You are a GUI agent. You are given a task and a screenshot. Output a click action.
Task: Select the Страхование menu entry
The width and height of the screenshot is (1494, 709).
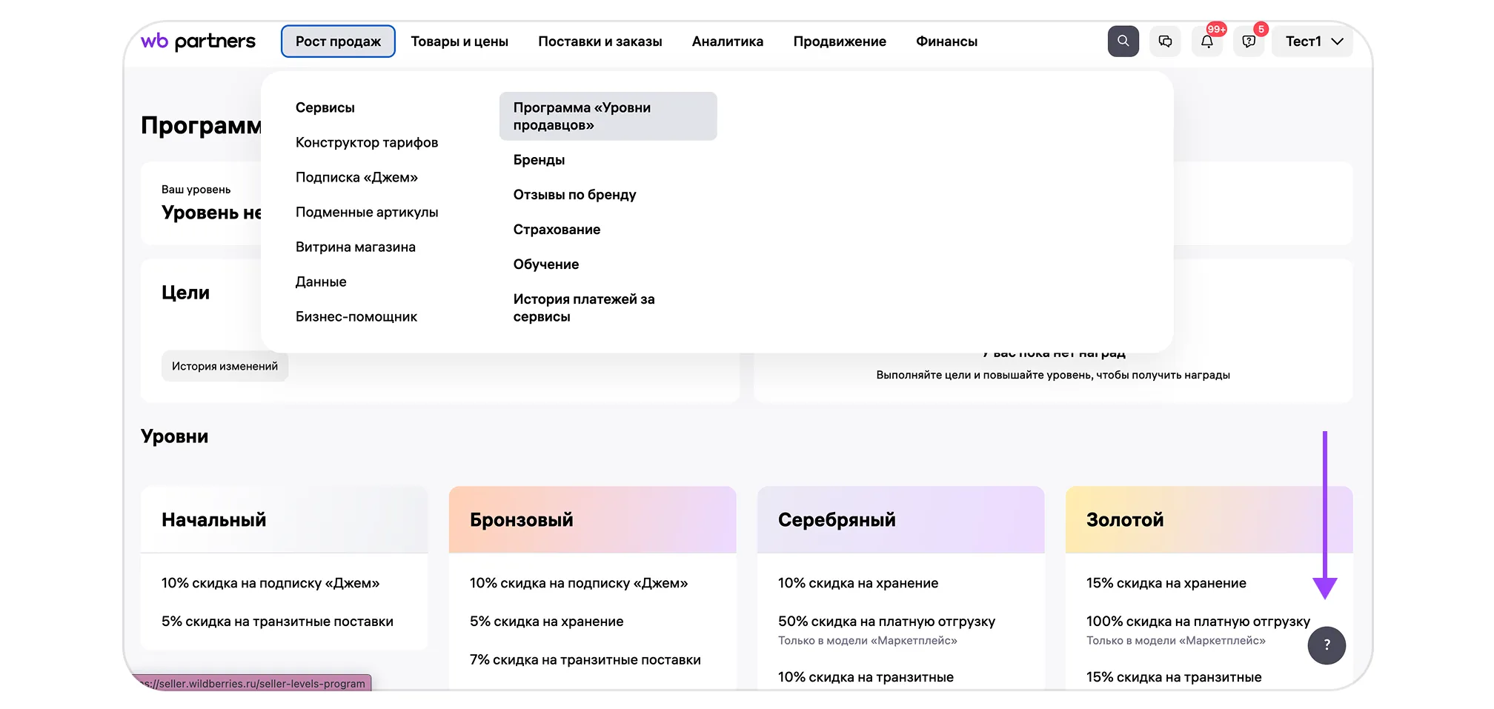point(557,230)
